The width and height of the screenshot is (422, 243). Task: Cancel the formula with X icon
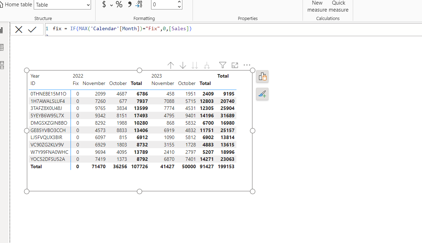point(19,30)
